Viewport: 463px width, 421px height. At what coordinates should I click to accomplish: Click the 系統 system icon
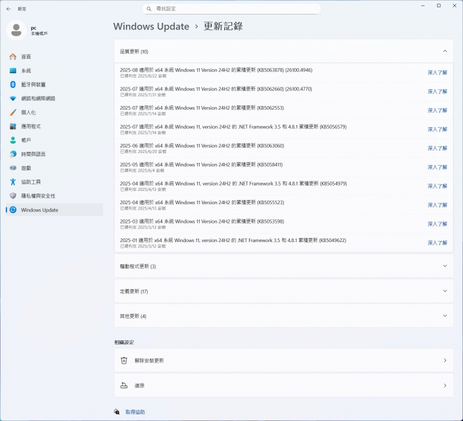[x=13, y=70]
